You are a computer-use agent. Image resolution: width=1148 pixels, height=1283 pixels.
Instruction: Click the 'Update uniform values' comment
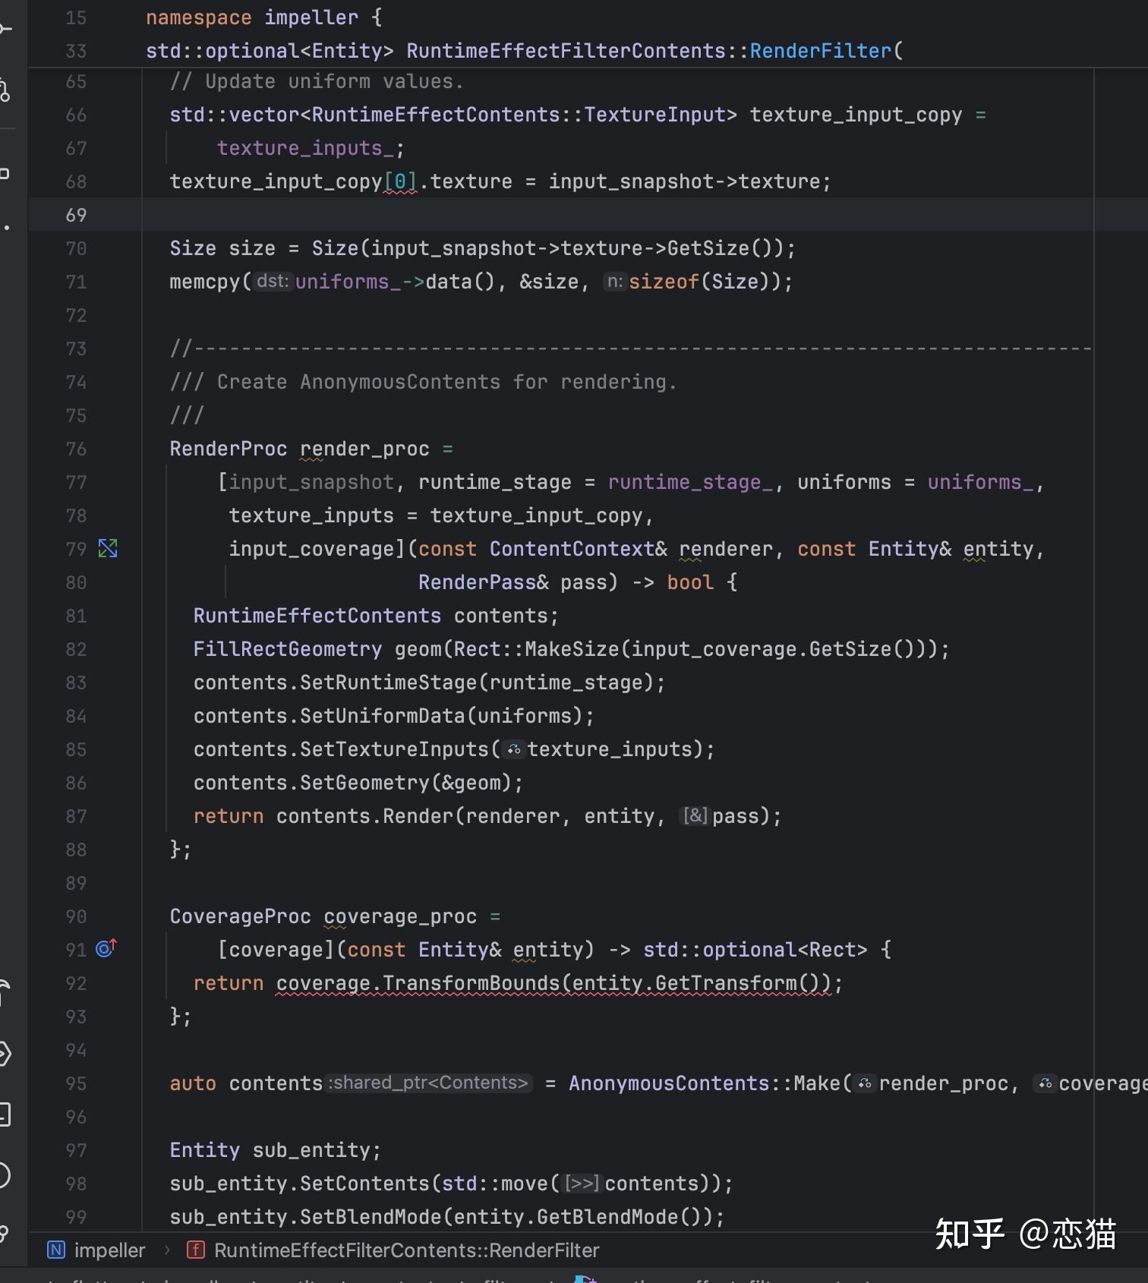(x=317, y=81)
